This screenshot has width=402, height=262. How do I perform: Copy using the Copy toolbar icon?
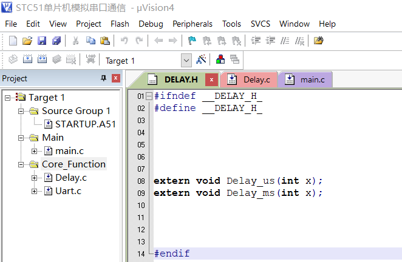[90, 41]
